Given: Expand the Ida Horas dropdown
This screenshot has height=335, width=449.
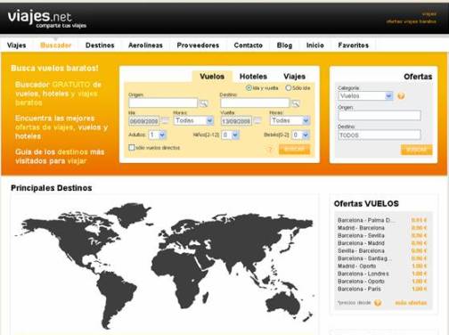Looking at the screenshot, I should pyautogui.click(x=193, y=120).
